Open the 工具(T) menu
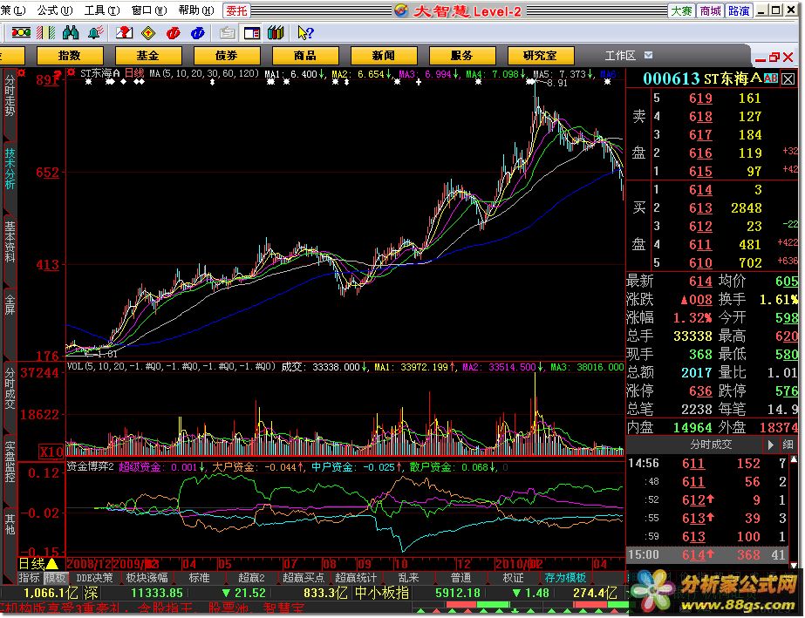This screenshot has height=618, width=805. coord(101,10)
